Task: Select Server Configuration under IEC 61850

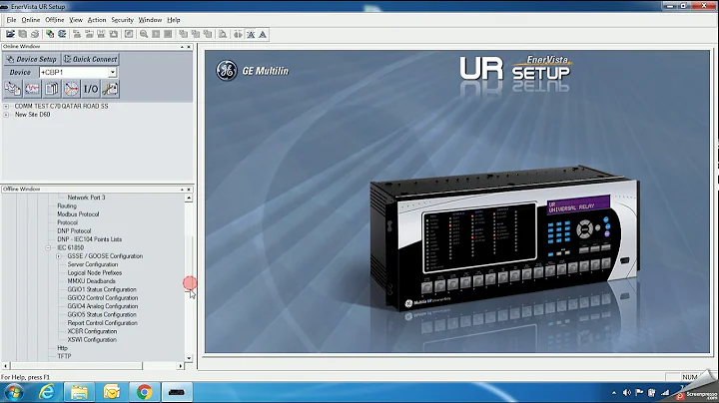Action: (x=93, y=264)
